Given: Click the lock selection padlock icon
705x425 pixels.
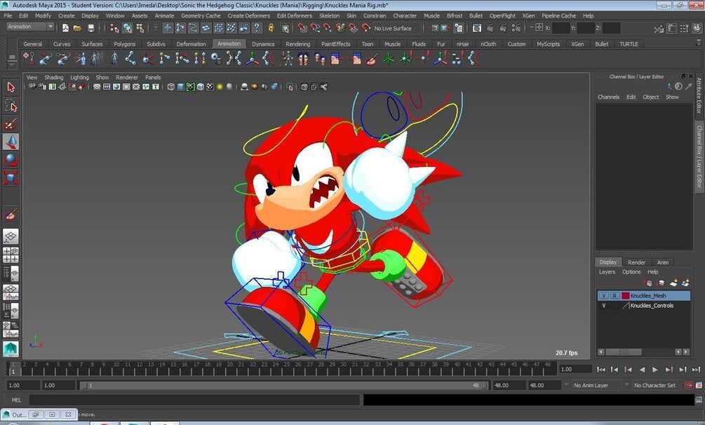Looking at the screenshot, I should point(271,28).
